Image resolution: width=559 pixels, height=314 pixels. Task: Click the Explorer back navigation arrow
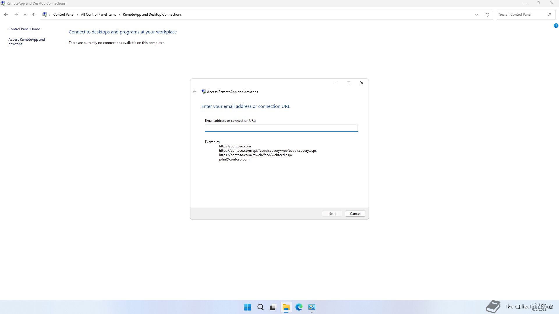coord(6,15)
